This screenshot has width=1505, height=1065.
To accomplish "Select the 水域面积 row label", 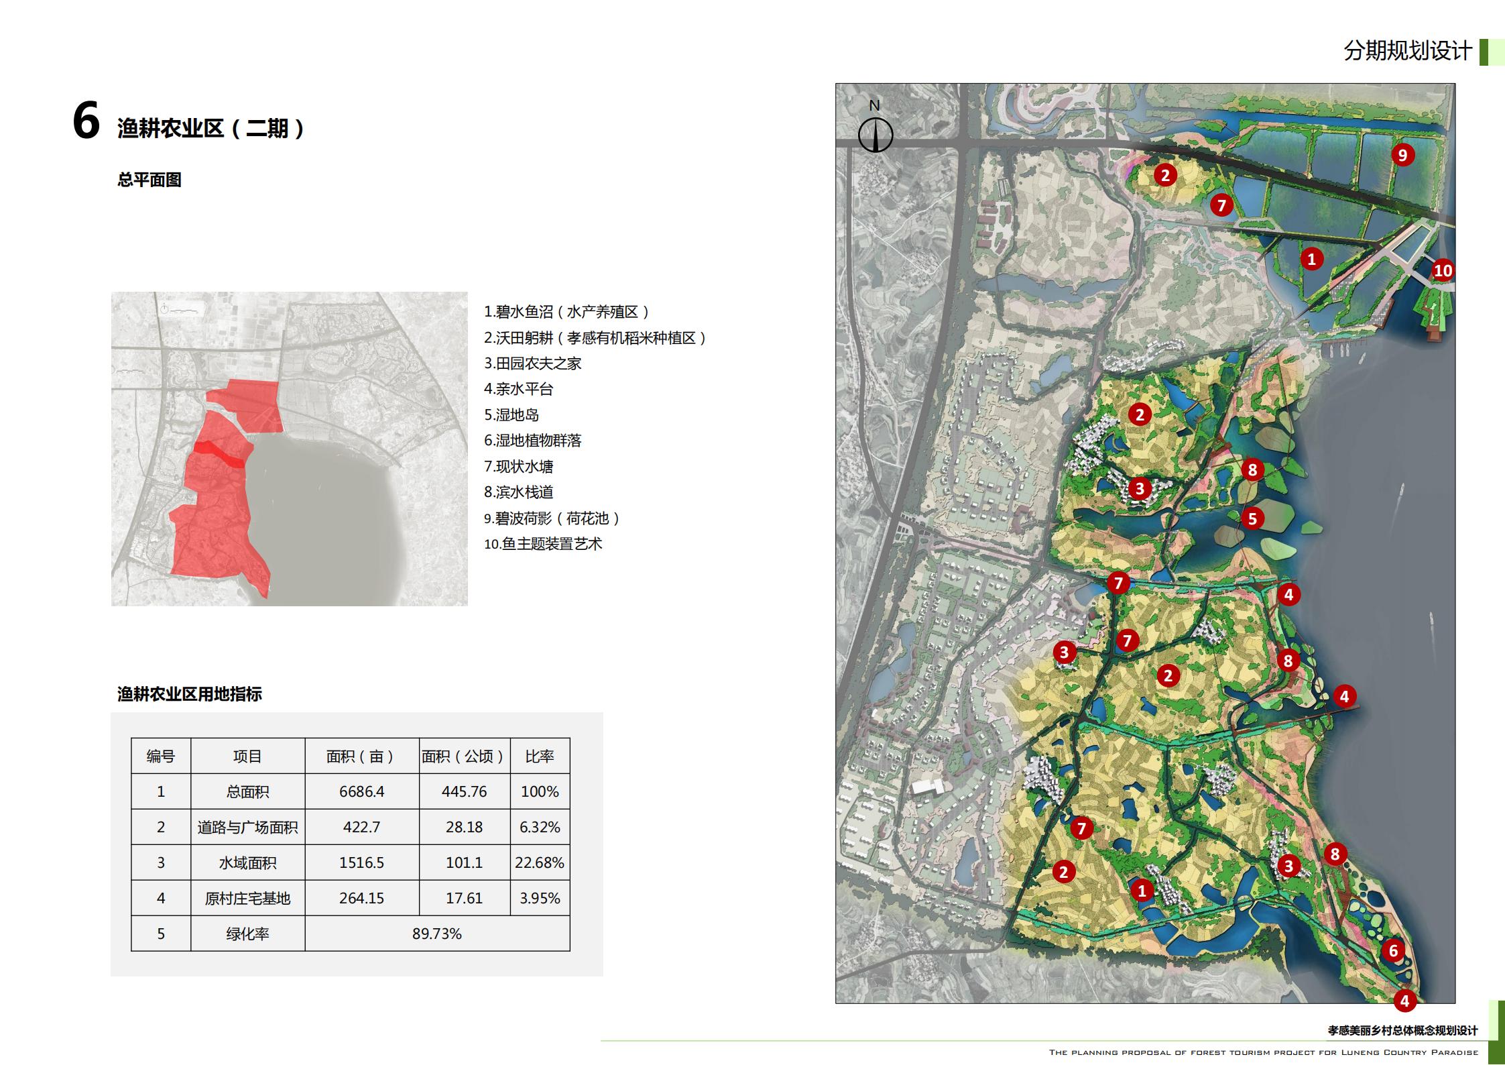I will (x=247, y=863).
